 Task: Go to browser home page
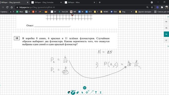point(12,7)
